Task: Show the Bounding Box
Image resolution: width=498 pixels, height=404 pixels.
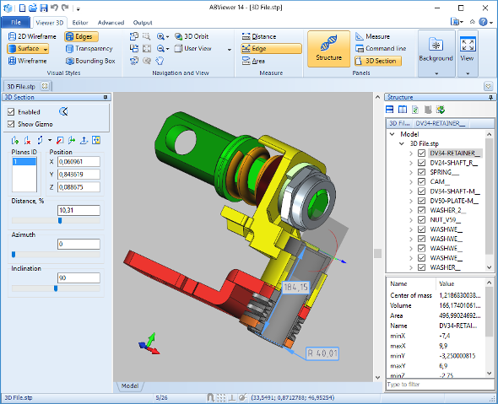Action: [x=90, y=61]
